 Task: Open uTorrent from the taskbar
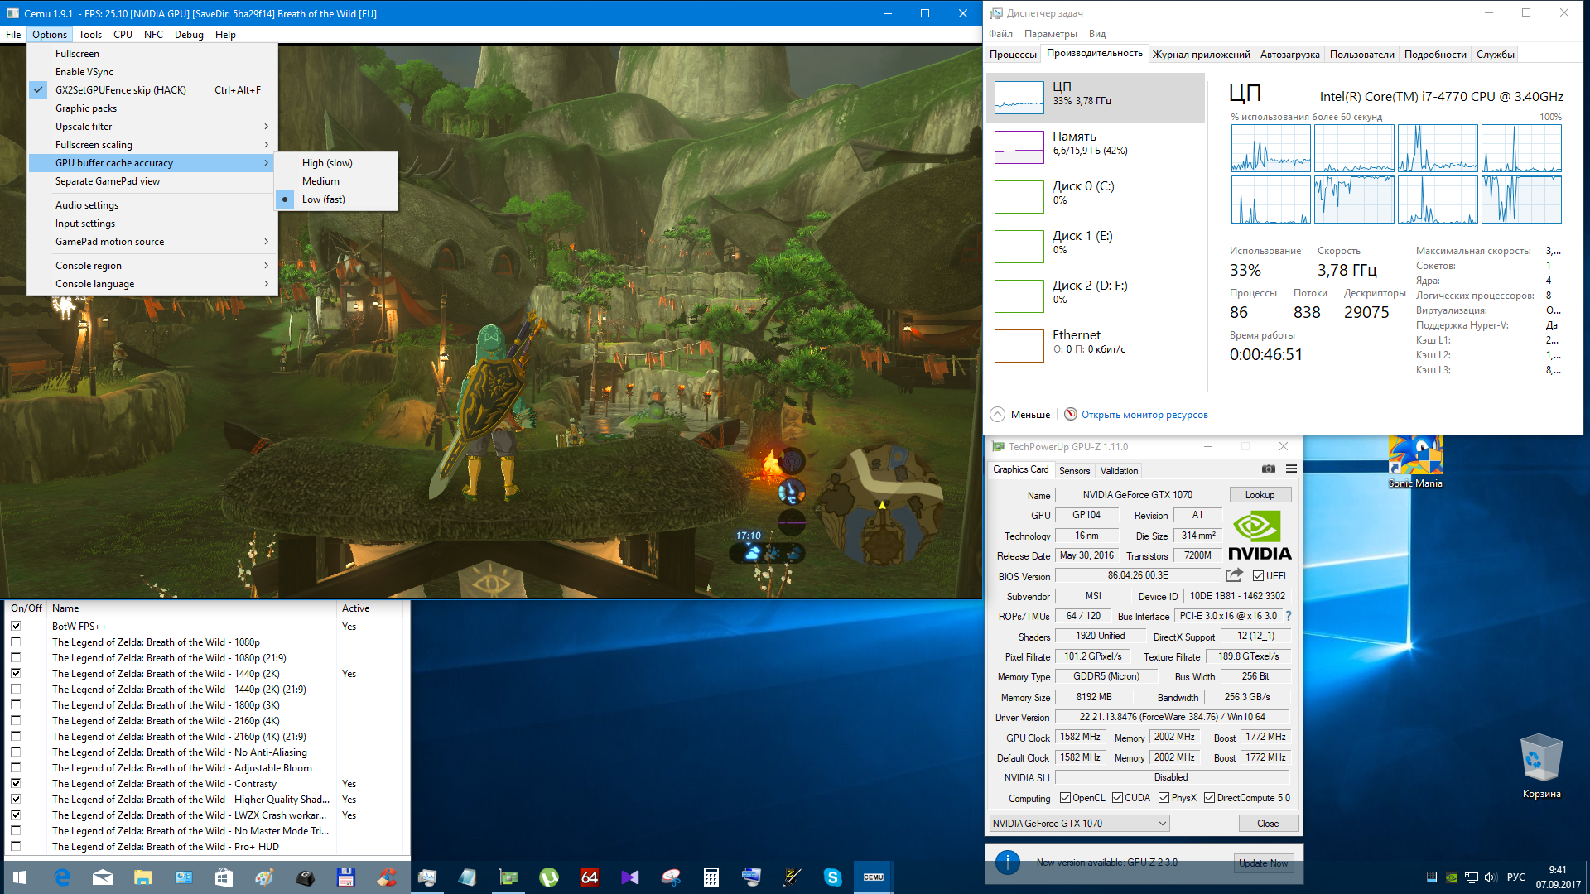[548, 877]
